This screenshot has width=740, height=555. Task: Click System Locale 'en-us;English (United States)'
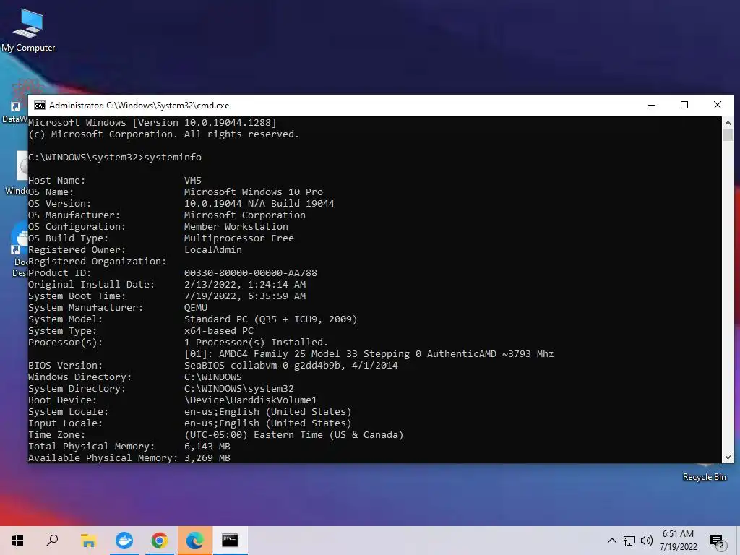pos(267,411)
